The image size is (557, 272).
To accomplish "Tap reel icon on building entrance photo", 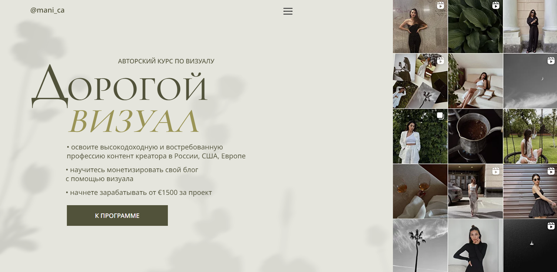I will [496, 171].
